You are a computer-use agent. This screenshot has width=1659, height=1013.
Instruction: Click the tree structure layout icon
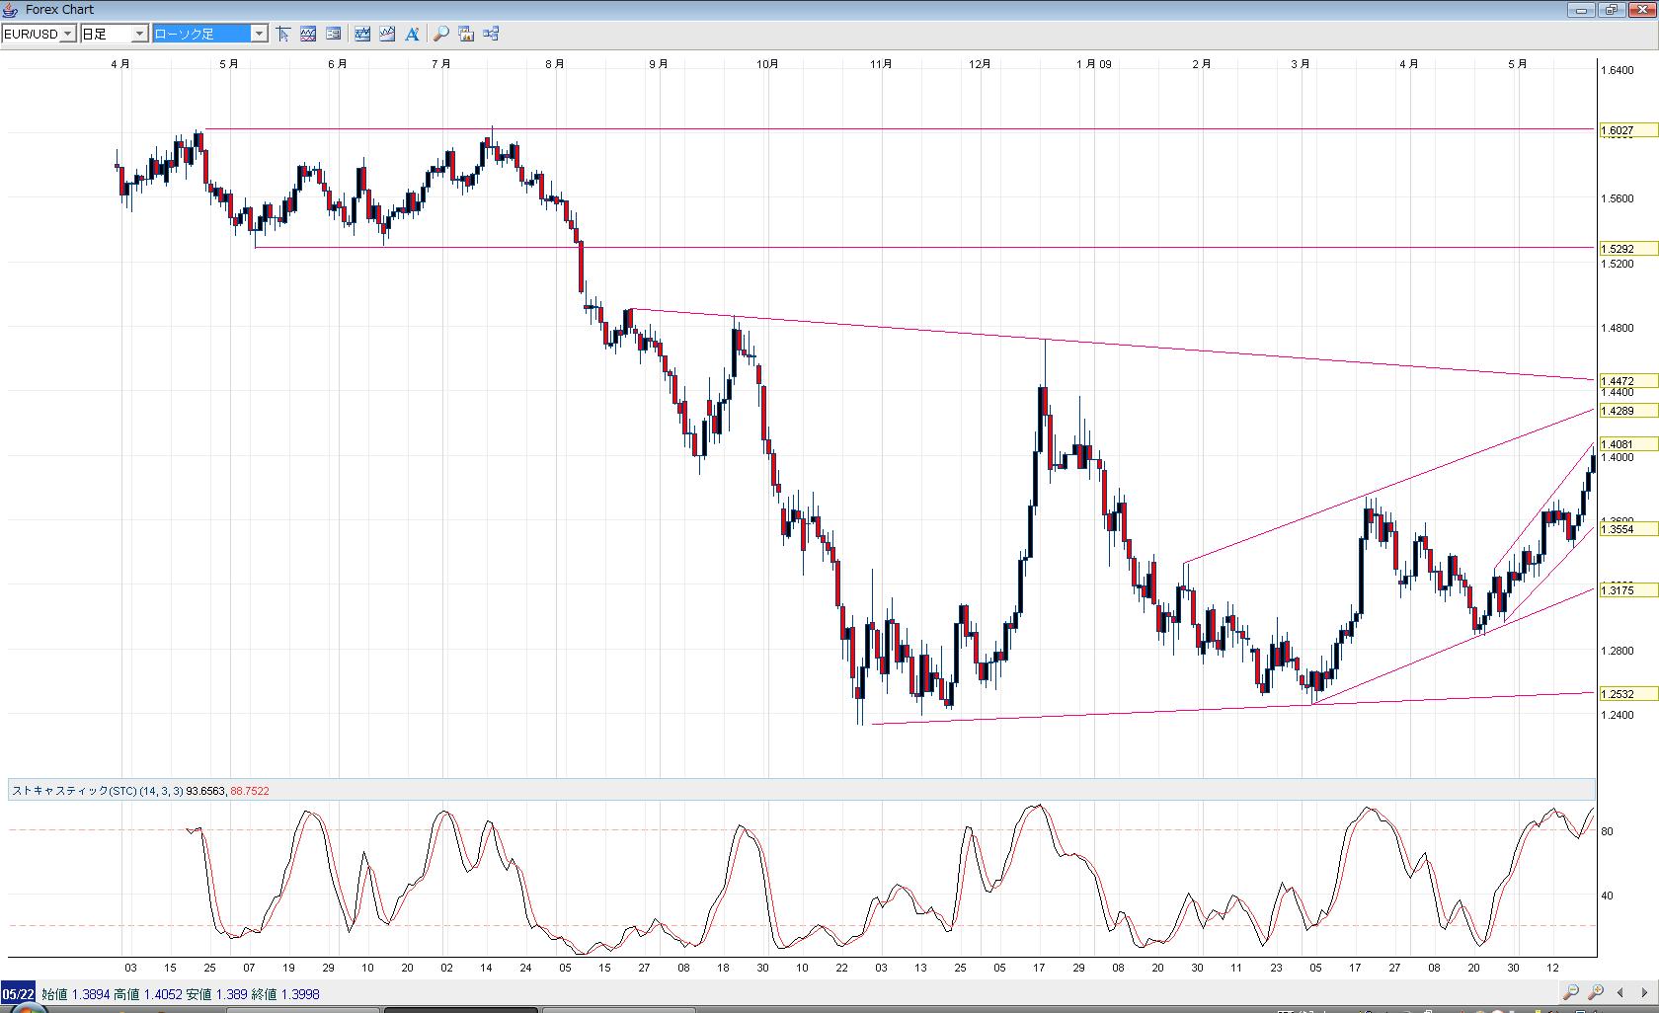pos(491,34)
